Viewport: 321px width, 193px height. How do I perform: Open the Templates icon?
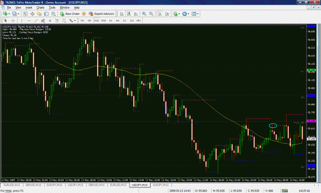tap(194, 14)
